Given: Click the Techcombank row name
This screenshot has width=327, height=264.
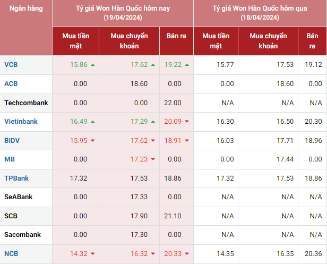Looking at the screenshot, I should pyautogui.click(x=26, y=103).
